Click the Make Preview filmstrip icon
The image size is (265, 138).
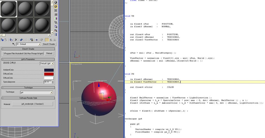pyautogui.click(x=56, y=22)
